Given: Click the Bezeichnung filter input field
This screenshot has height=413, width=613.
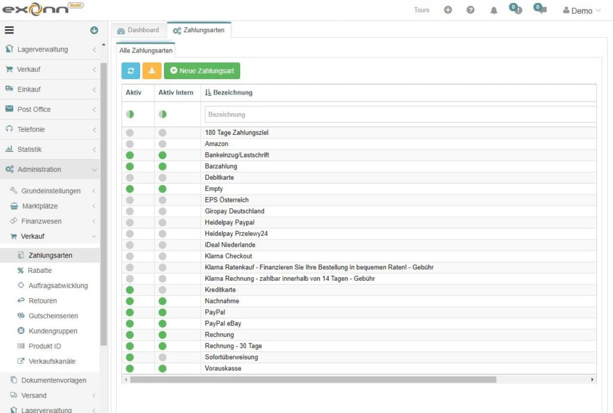Looking at the screenshot, I should 400,114.
